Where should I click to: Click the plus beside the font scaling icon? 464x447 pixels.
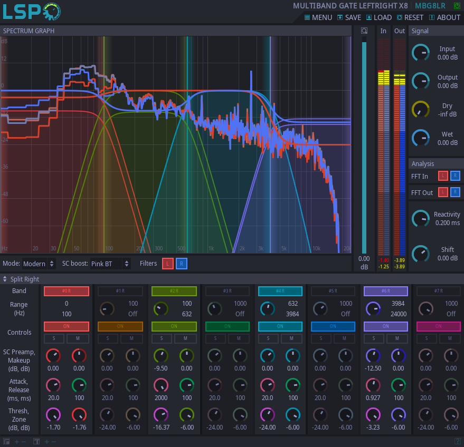pos(47,442)
